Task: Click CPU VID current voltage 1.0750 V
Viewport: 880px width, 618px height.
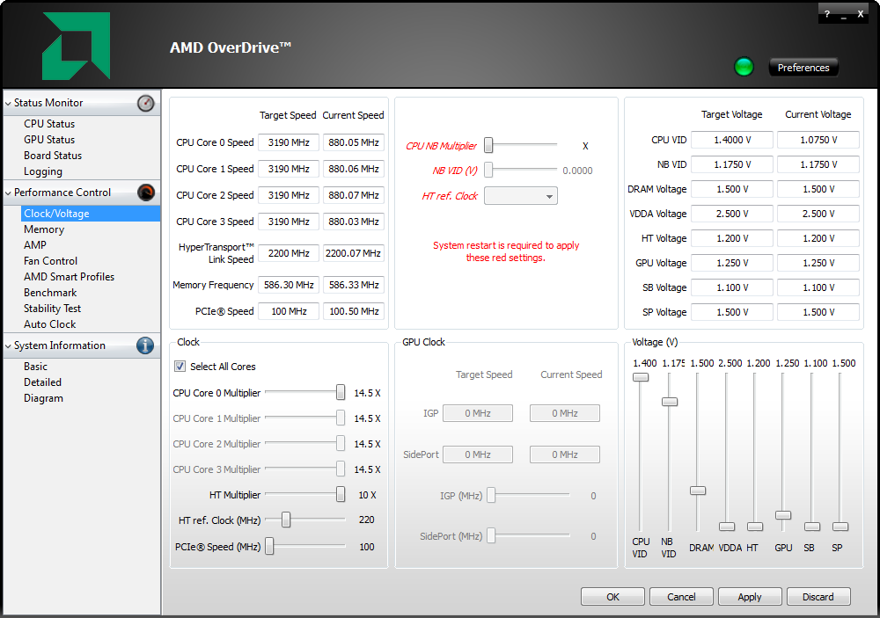Action: pyautogui.click(x=818, y=140)
